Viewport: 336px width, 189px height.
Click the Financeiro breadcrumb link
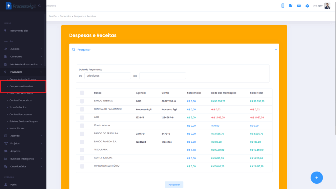pyautogui.click(x=65, y=16)
